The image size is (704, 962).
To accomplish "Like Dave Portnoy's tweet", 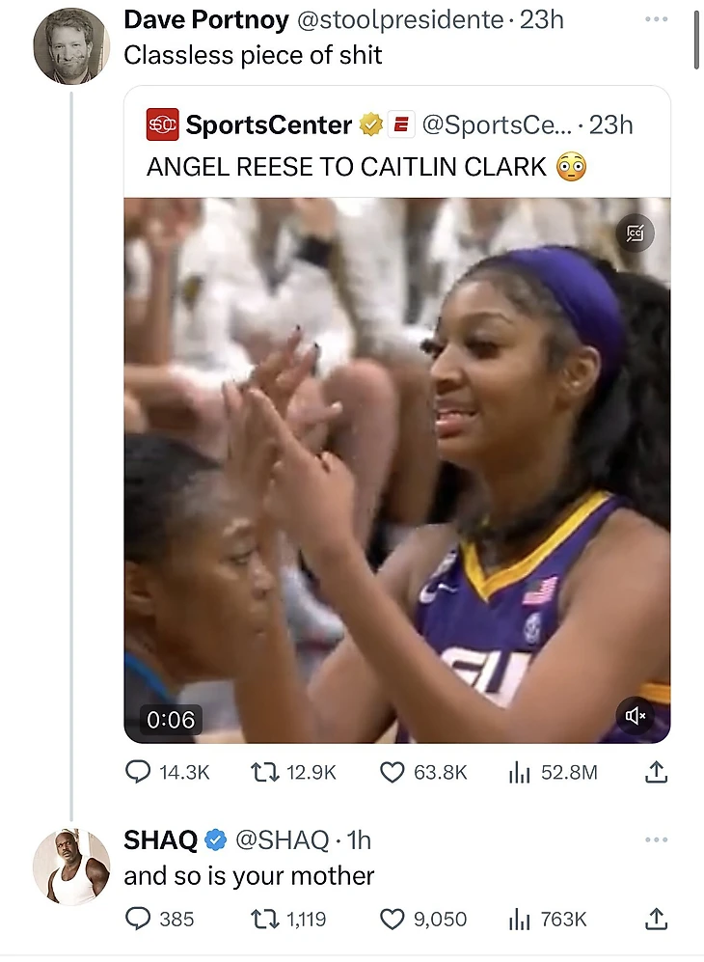I will pyautogui.click(x=392, y=772).
